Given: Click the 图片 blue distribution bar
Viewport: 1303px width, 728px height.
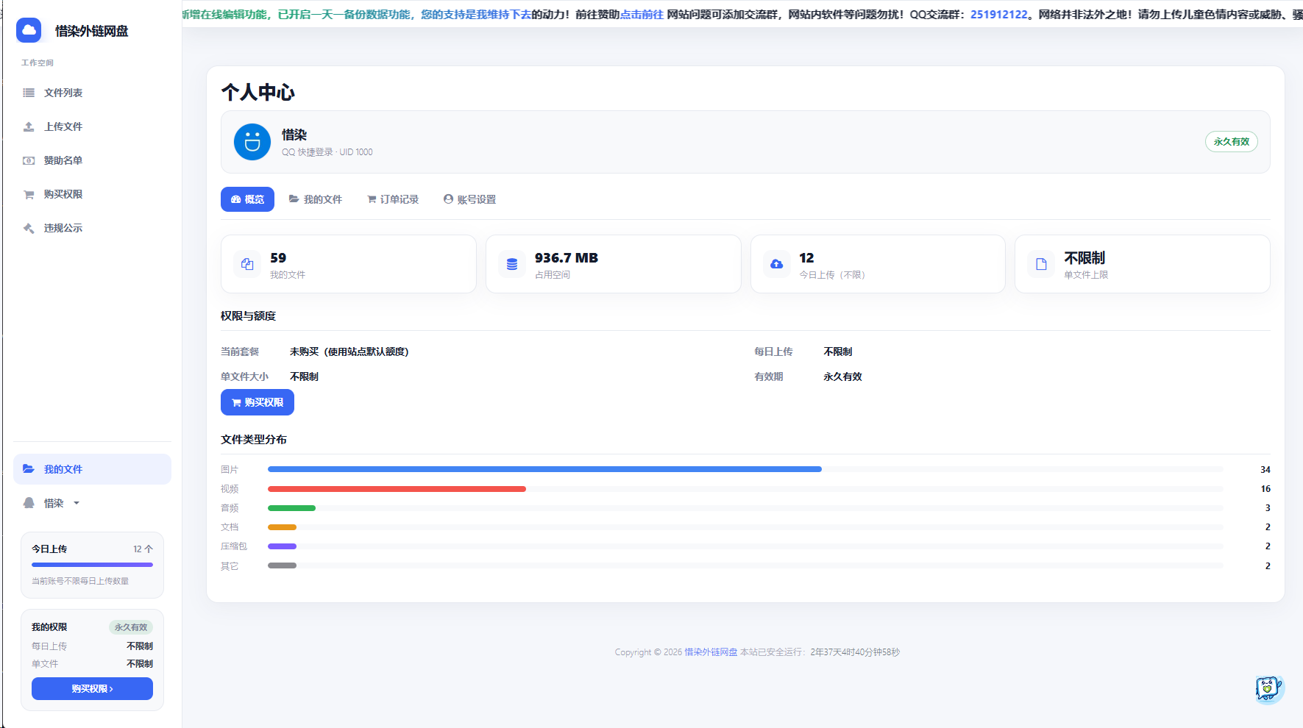Looking at the screenshot, I should (544, 469).
